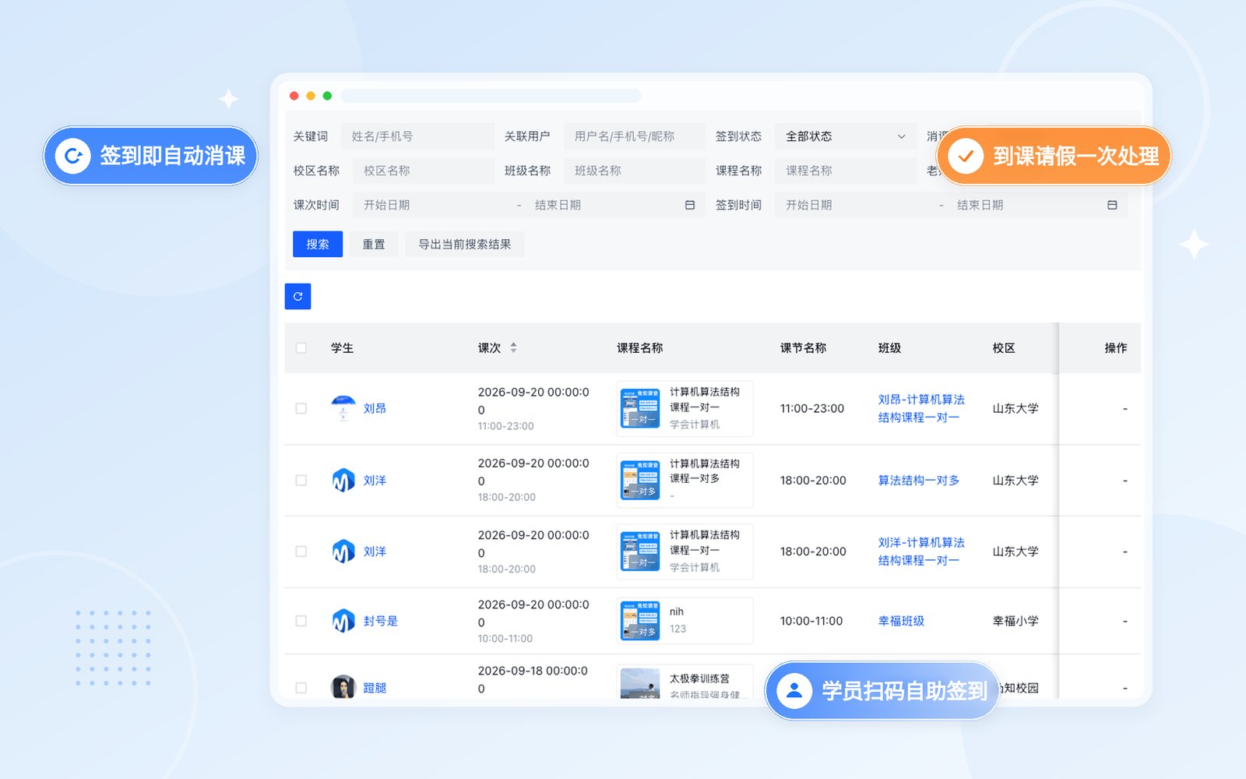Screen dimensions: 1246x779
Task: Focus the 校区名称 input field
Action: pyautogui.click(x=424, y=171)
